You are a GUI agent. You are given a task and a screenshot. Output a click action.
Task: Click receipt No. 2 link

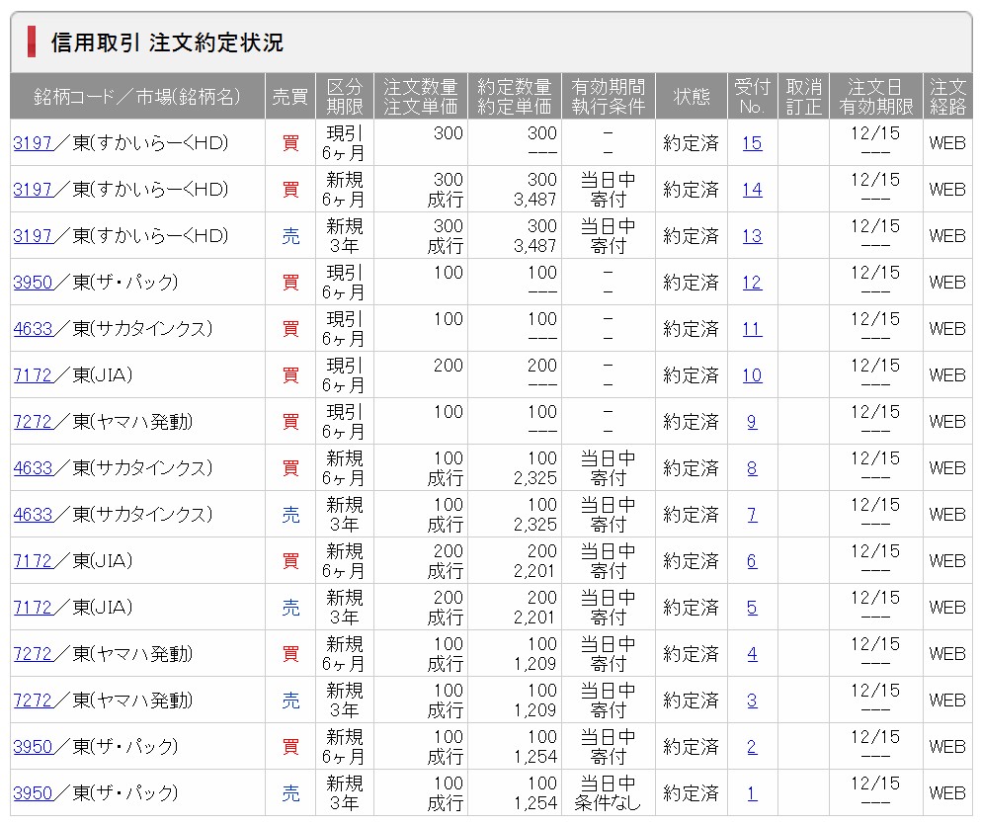click(752, 747)
